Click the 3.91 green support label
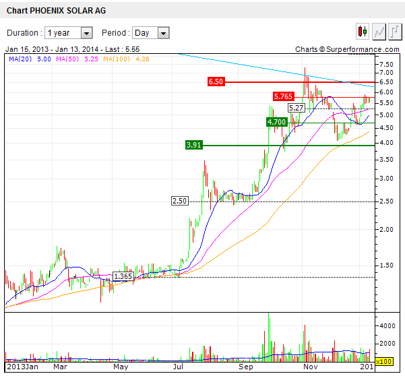 (193, 145)
